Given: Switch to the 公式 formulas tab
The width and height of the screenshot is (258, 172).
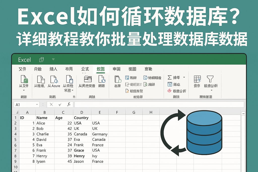Looking at the screenshot, I should pos(85,69).
